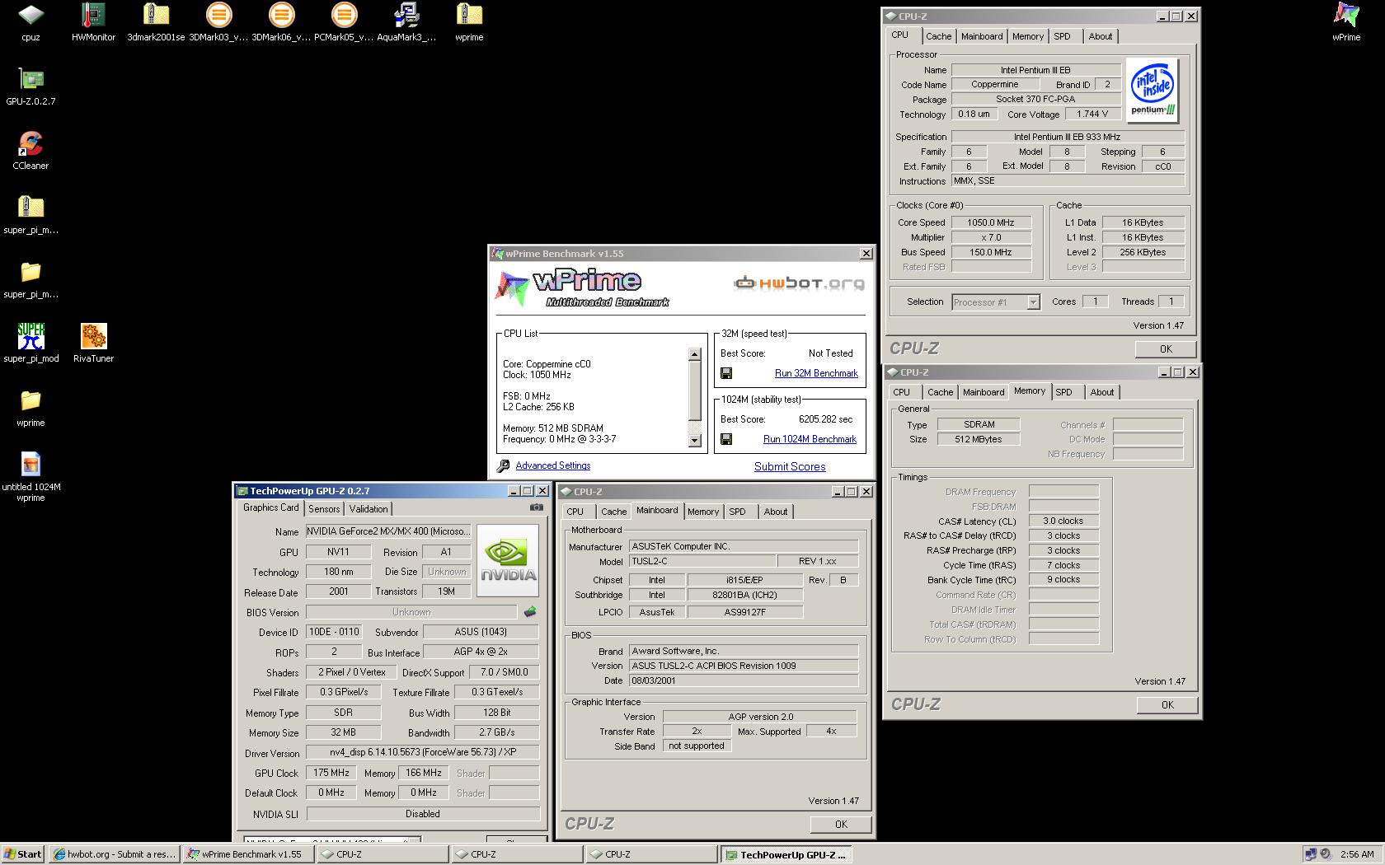Click the 6205.282 sec best score text
This screenshot has height=865, width=1385.
825,419
